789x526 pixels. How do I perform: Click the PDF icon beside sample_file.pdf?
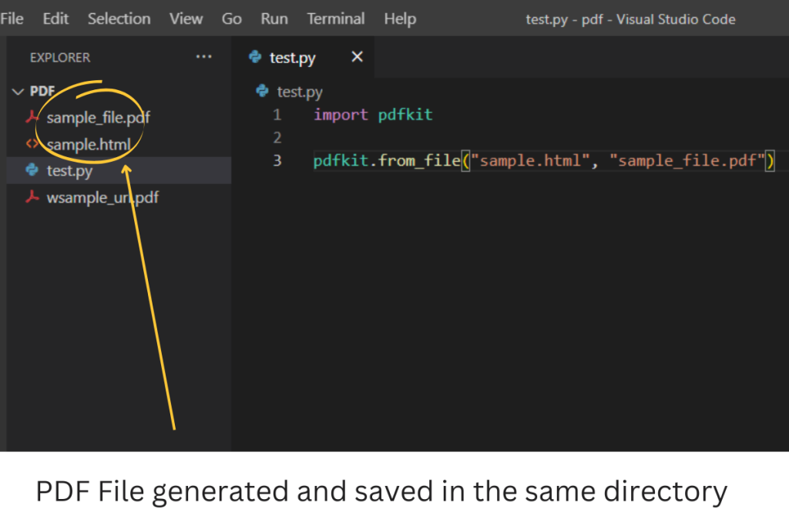(x=32, y=118)
